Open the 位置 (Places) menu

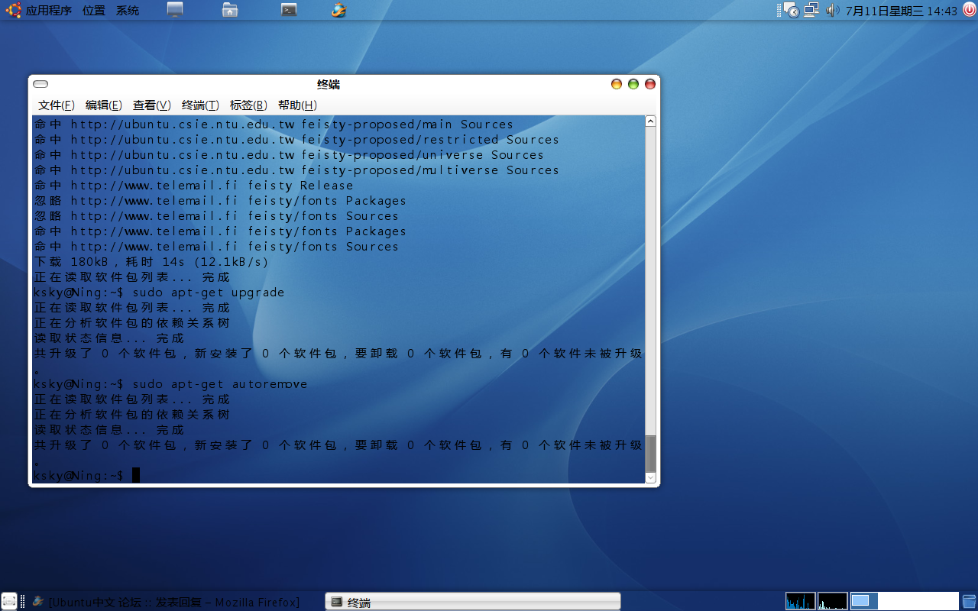(x=94, y=11)
